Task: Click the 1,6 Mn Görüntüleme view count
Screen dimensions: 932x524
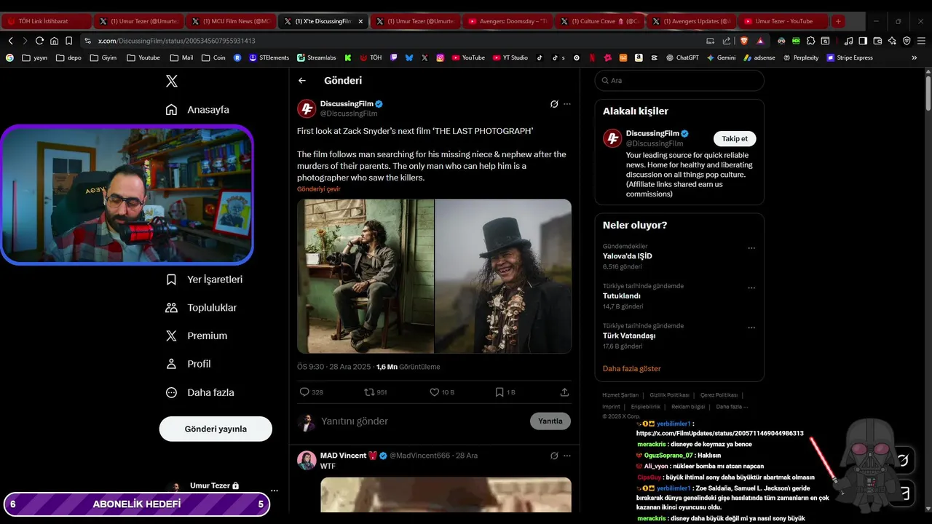Action: point(408,367)
